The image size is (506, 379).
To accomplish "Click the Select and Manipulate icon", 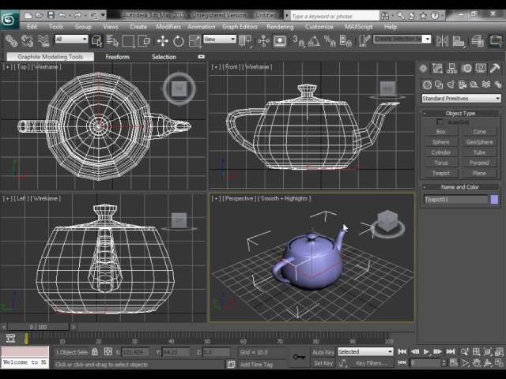I will point(263,41).
